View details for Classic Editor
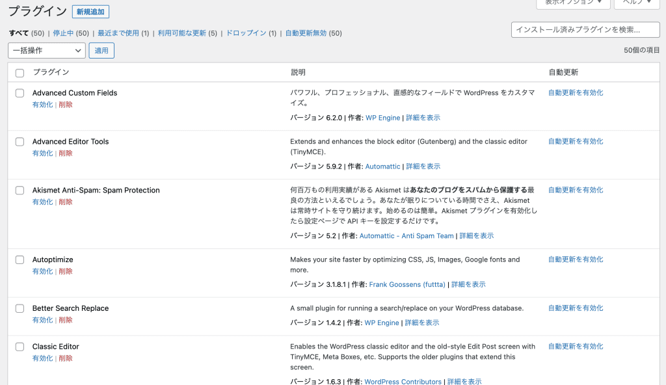 pyautogui.click(x=464, y=382)
